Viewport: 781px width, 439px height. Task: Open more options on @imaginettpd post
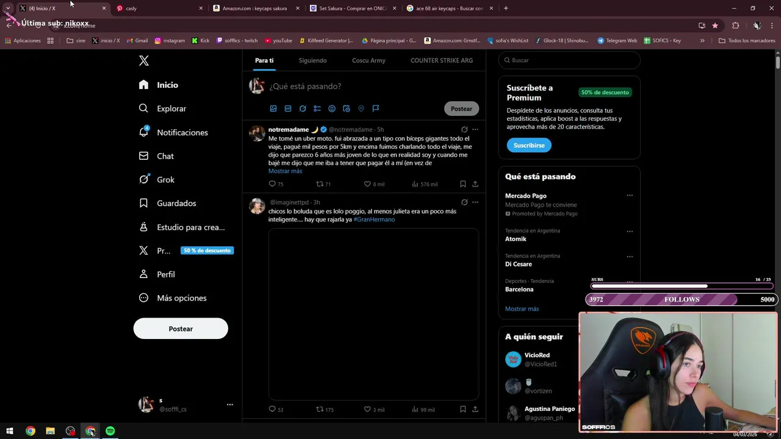coord(475,202)
